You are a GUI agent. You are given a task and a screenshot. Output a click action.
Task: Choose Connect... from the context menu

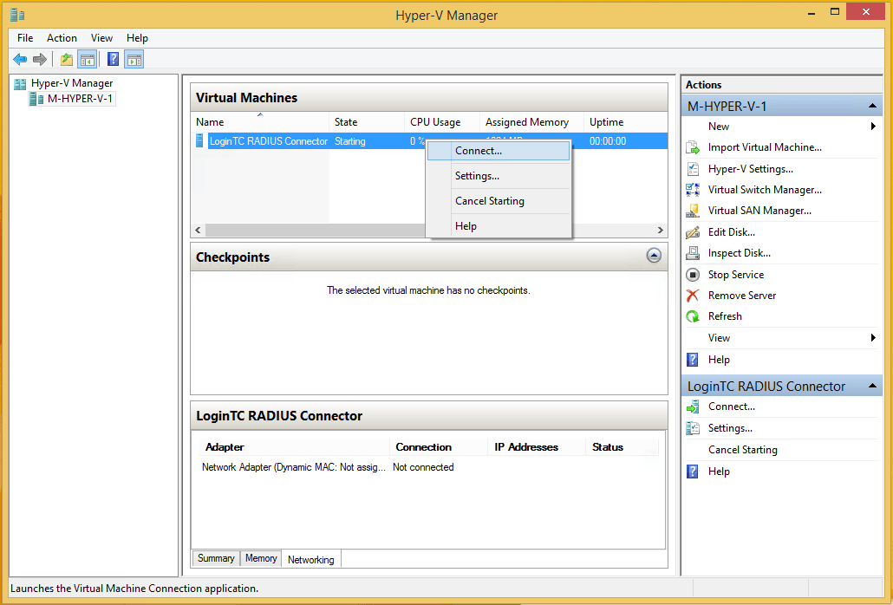pyautogui.click(x=499, y=151)
